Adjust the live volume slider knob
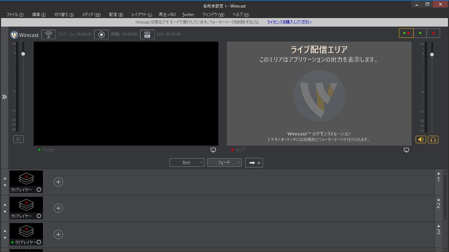The width and height of the screenshot is (449, 252). click(x=432, y=55)
